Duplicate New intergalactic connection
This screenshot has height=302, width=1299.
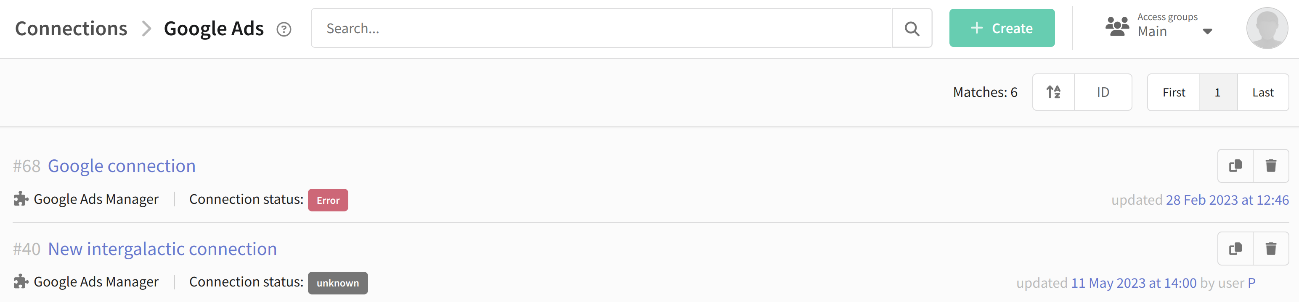point(1235,249)
